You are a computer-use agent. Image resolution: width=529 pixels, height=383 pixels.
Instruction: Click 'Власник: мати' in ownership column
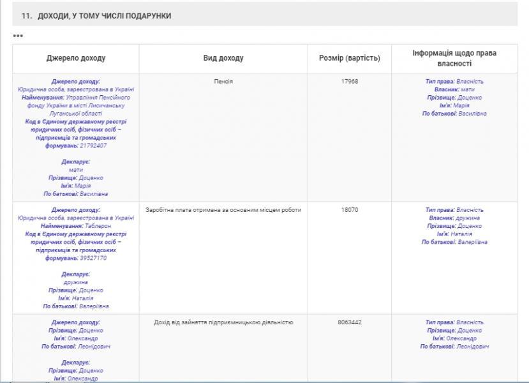click(454, 90)
